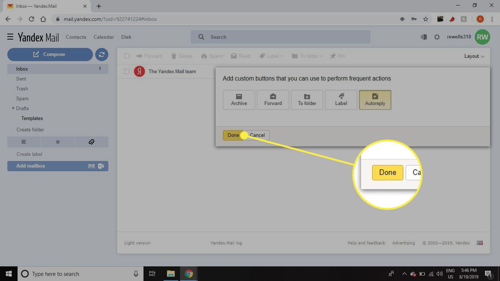Go to the browser home page
This screenshot has height=281, width=500.
(x=43, y=19)
